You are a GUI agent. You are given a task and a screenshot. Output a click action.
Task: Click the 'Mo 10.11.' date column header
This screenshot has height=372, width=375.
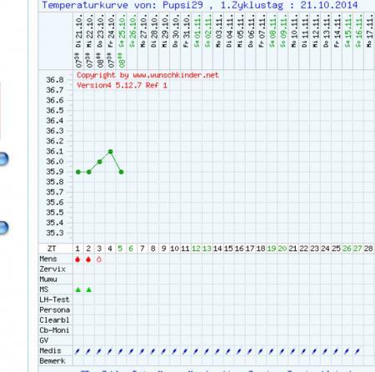[x=294, y=31]
